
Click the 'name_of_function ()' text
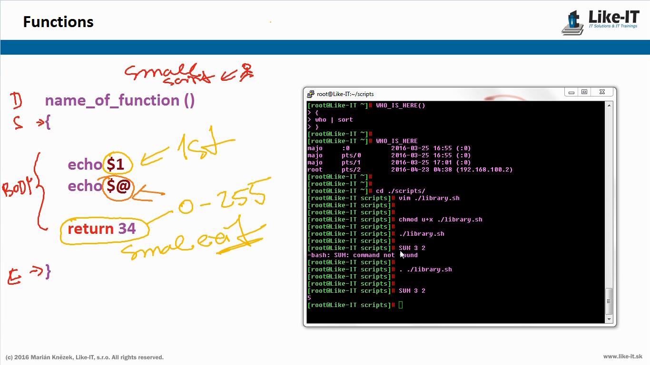point(120,100)
